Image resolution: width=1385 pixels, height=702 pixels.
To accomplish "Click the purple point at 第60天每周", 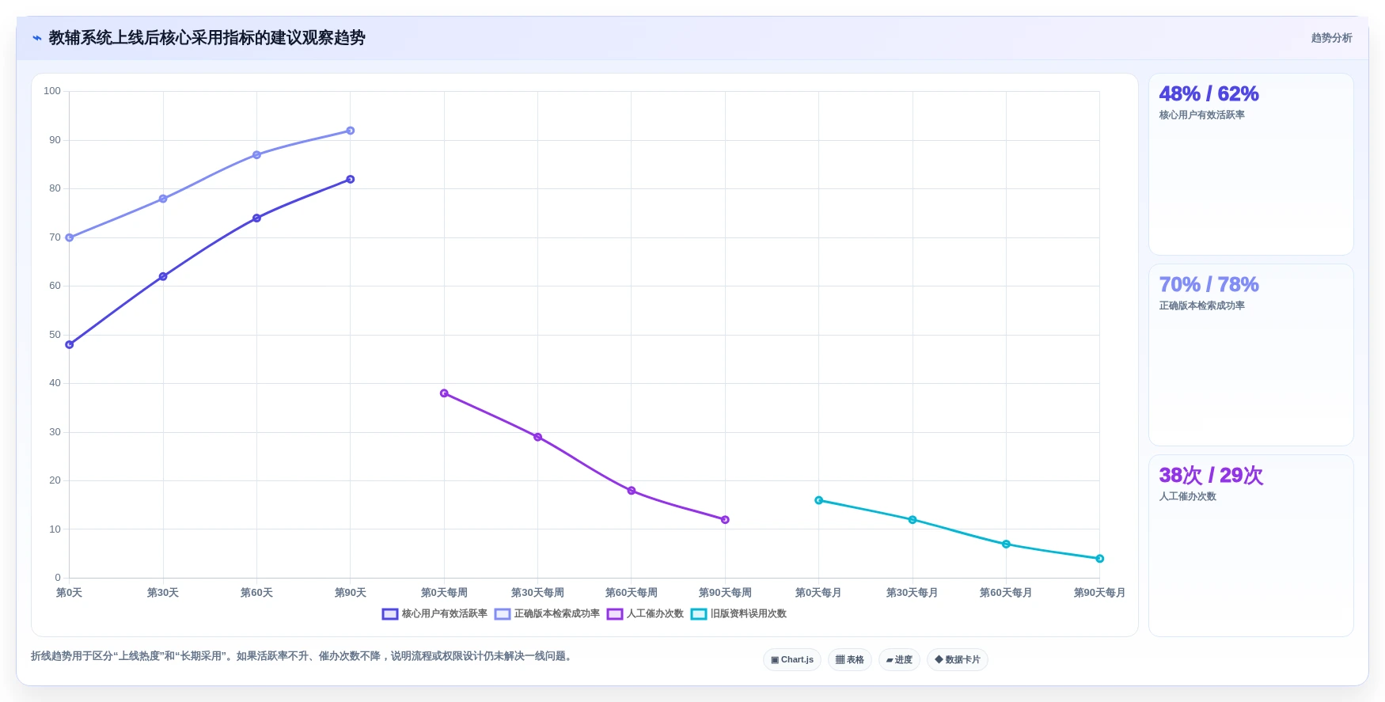I will [x=632, y=491].
